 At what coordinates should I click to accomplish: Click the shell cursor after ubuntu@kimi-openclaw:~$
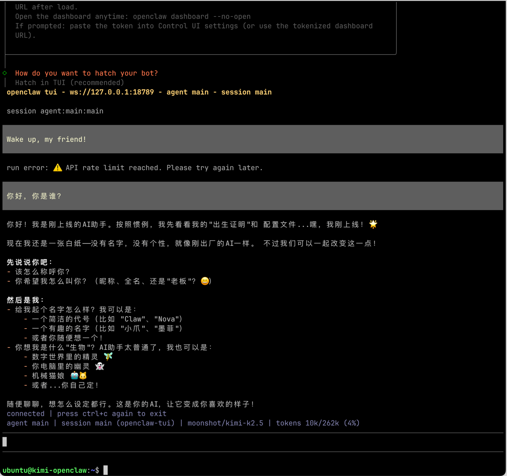[105, 470]
